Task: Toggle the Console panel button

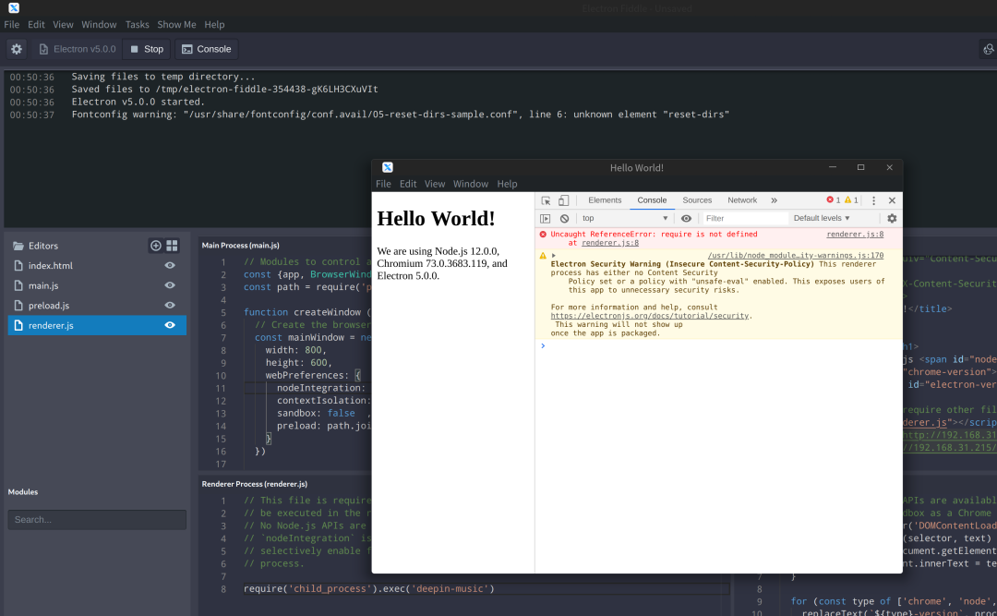Action: [x=207, y=49]
